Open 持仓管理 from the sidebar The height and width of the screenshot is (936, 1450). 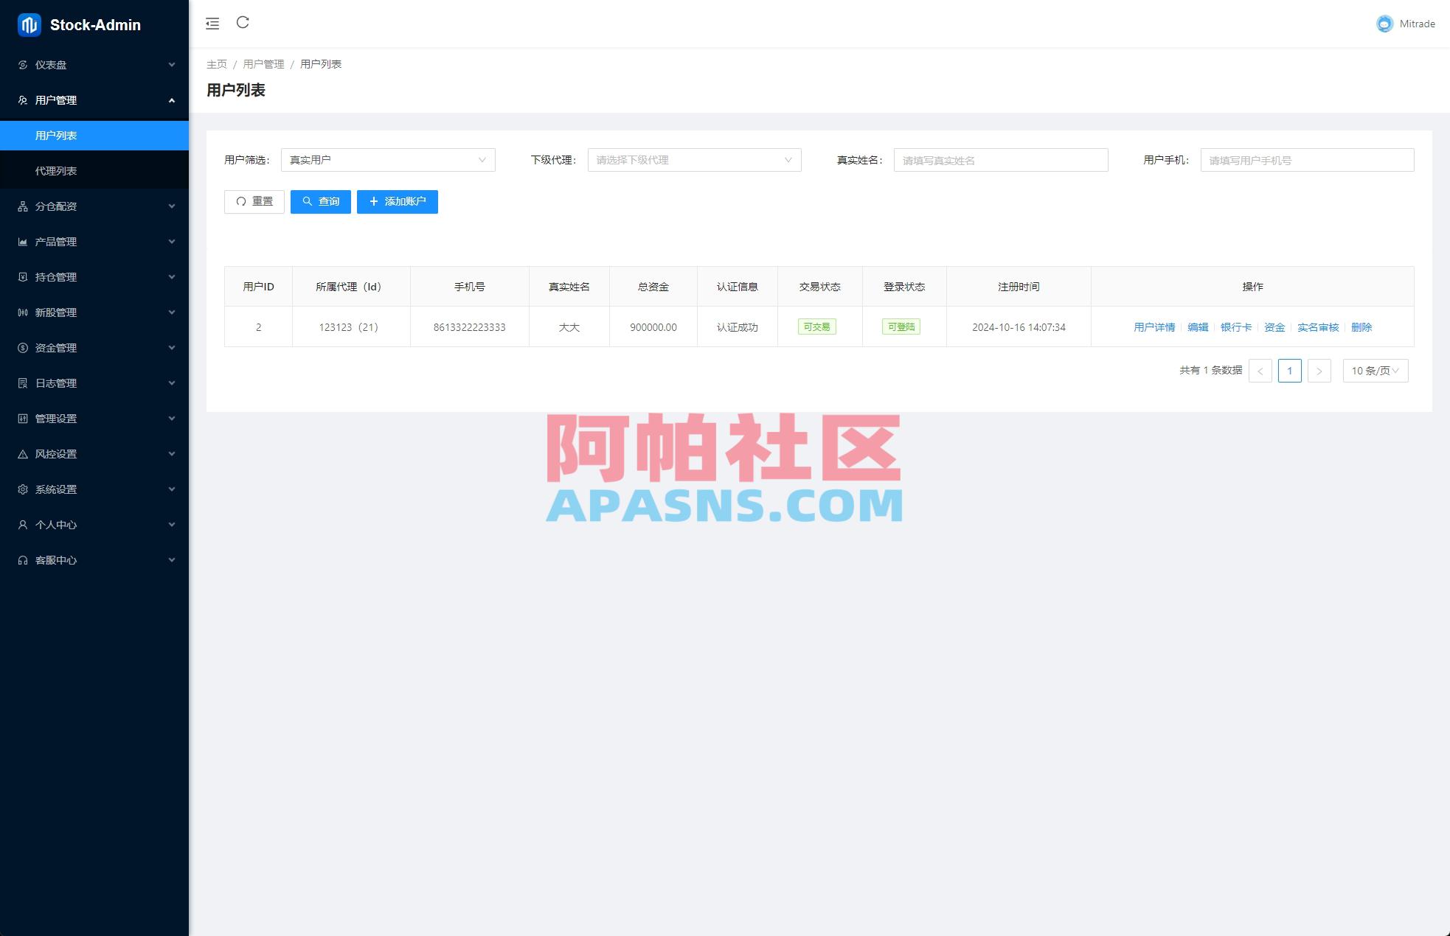[55, 277]
